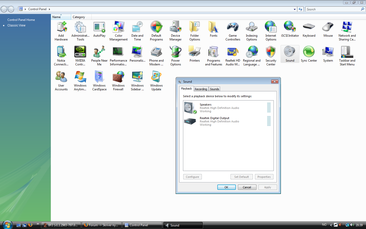Launch Firefox from Quick Launch

click(x=30, y=225)
